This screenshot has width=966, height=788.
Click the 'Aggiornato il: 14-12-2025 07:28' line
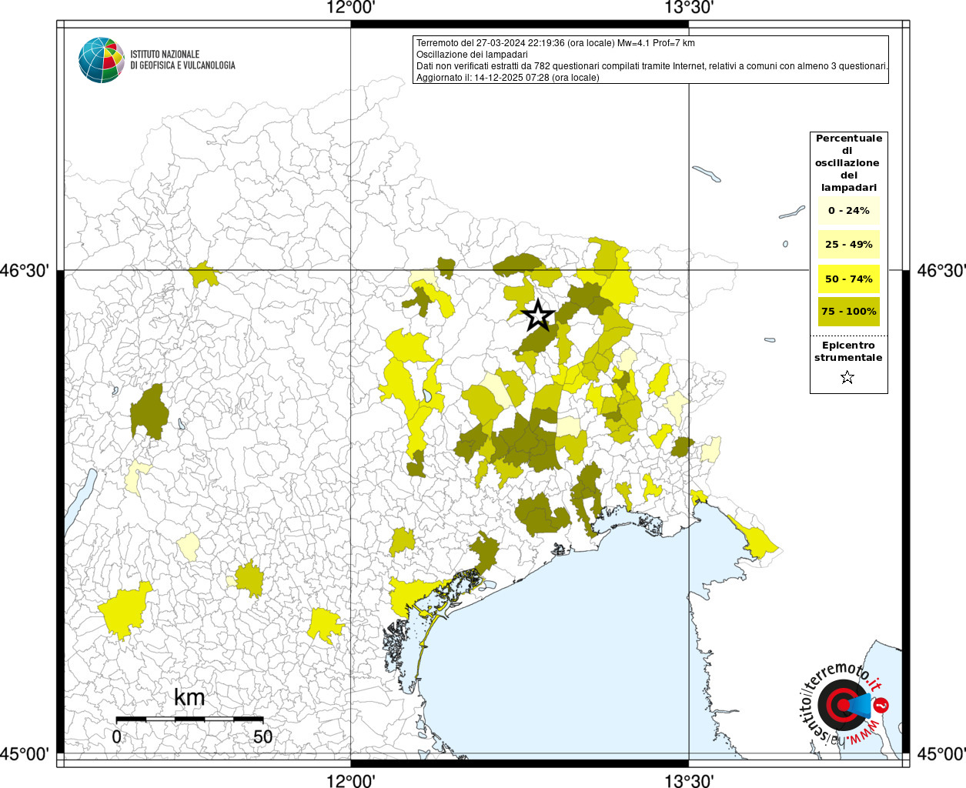[x=508, y=78]
